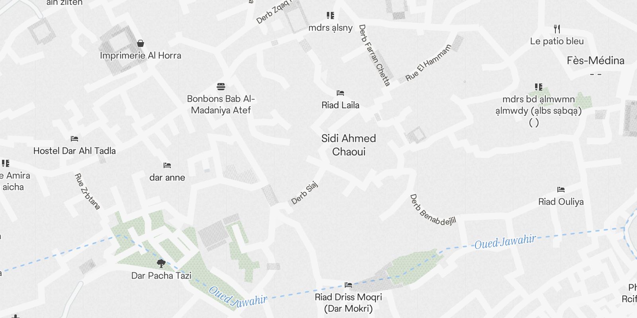Viewport: 637px width, 318px height.
Task: Open the Le patio bleu restaurant icon
Action: point(557,29)
